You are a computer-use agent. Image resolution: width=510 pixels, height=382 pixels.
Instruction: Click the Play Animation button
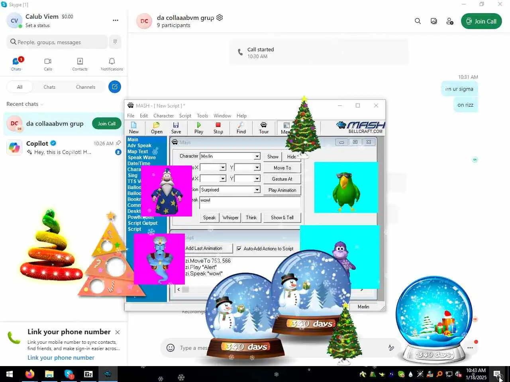pyautogui.click(x=282, y=190)
